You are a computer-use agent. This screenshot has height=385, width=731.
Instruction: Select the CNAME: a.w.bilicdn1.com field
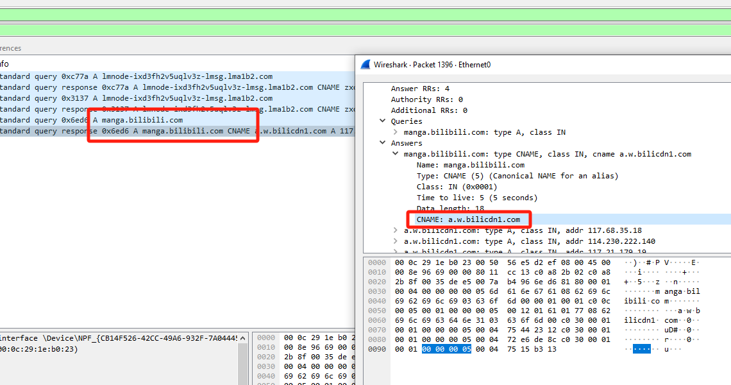(468, 219)
